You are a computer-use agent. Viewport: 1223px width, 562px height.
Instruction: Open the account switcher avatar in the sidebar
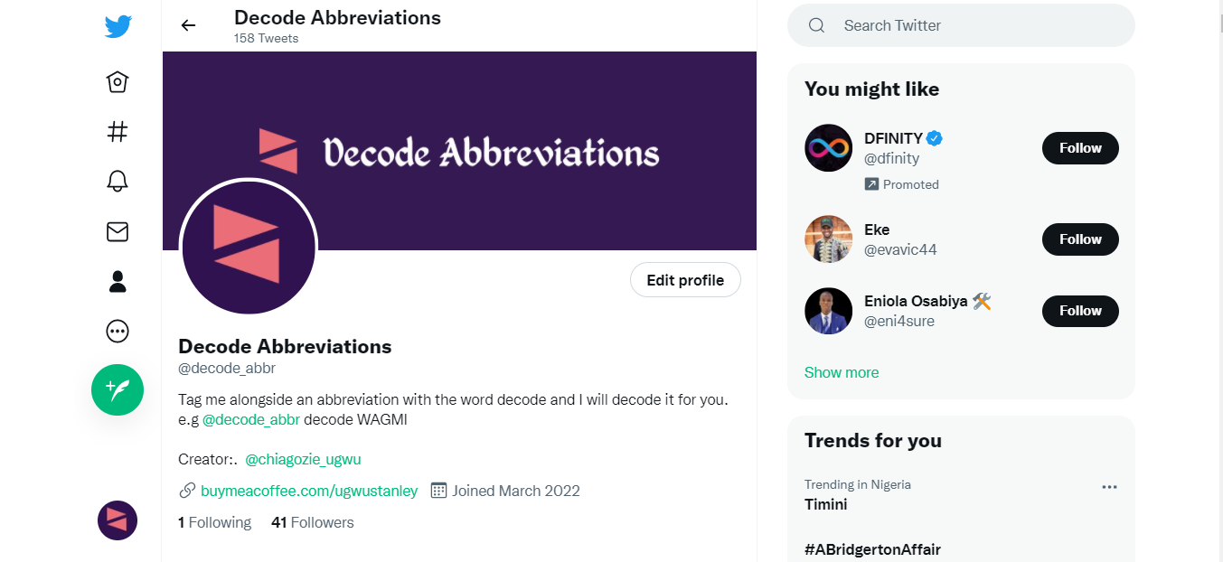[x=118, y=520]
